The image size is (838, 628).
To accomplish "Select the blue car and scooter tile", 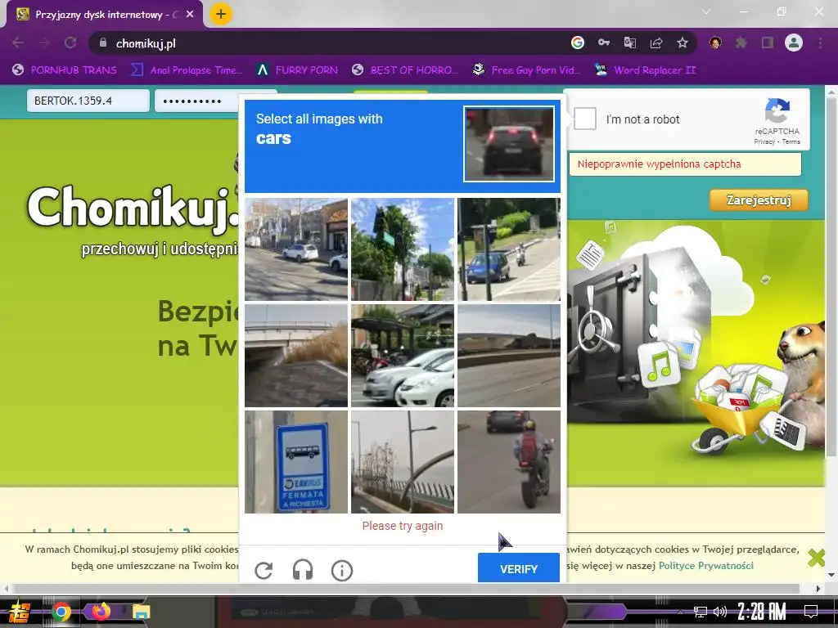I will coord(509,249).
